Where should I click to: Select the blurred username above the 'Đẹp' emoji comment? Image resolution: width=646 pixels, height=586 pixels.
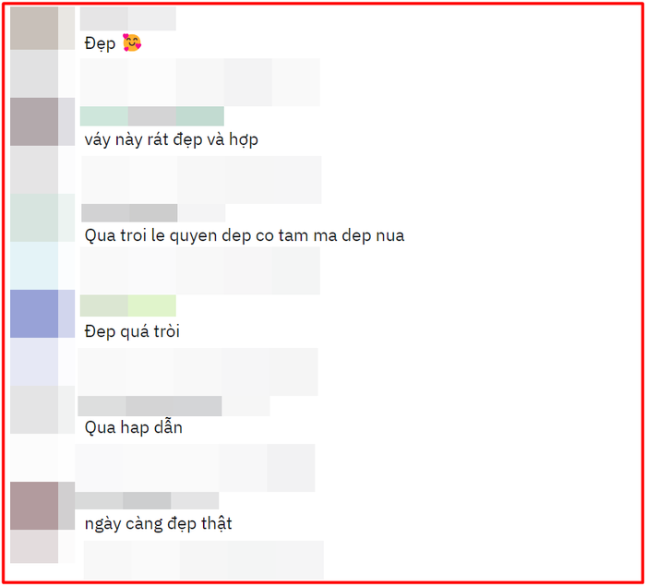[x=128, y=18]
